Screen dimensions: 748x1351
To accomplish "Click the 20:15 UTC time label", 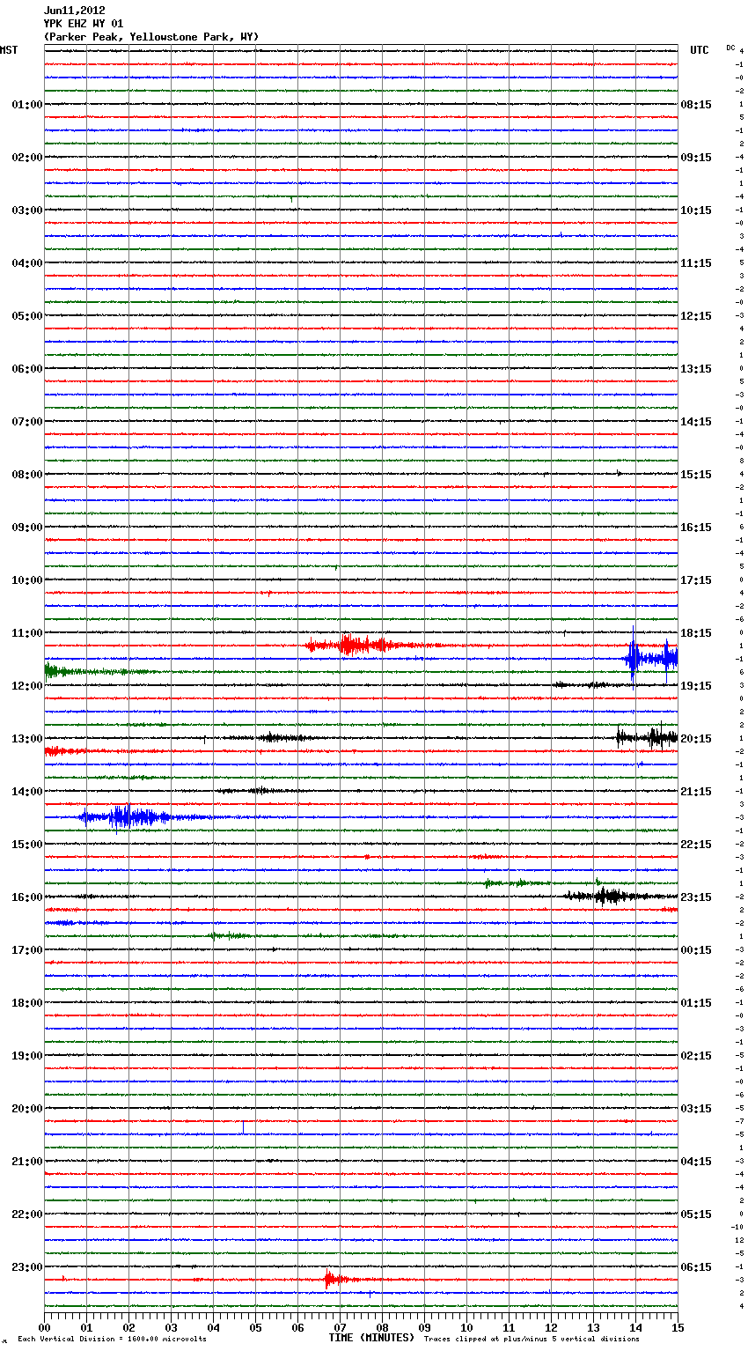I will coord(696,739).
